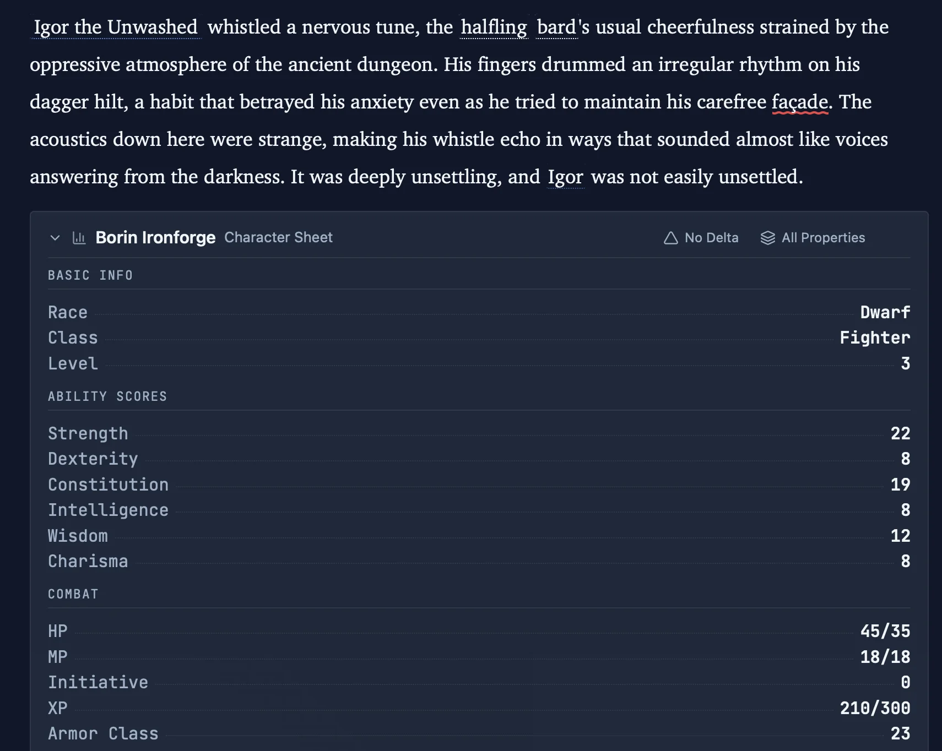The height and width of the screenshot is (751, 942).
Task: Toggle the No Delta display mode
Action: tap(710, 237)
